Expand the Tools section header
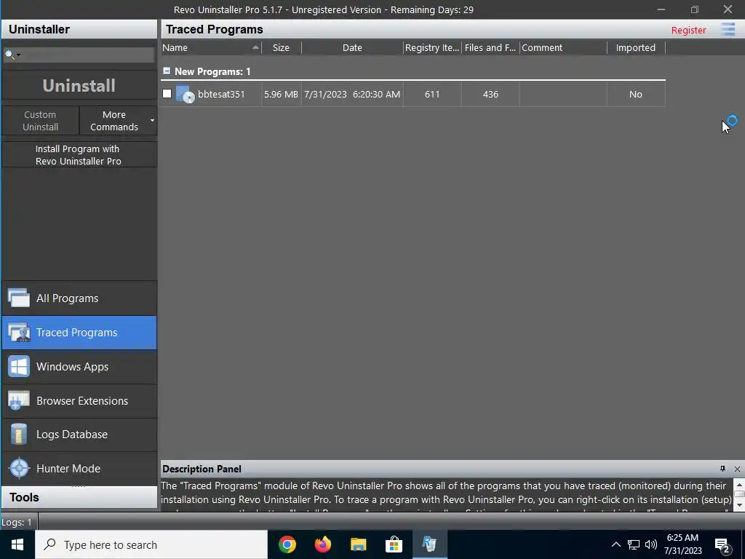The height and width of the screenshot is (559, 745). 79,497
